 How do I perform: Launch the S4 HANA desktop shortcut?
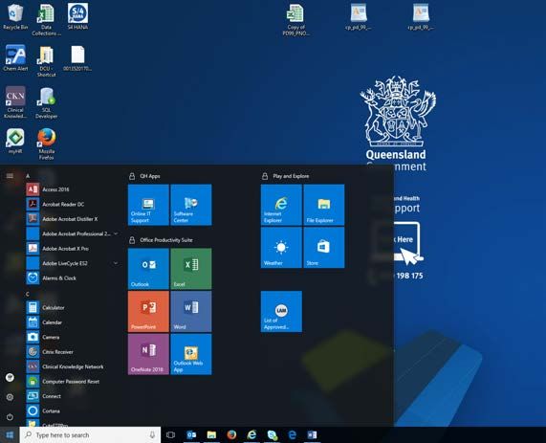77,16
